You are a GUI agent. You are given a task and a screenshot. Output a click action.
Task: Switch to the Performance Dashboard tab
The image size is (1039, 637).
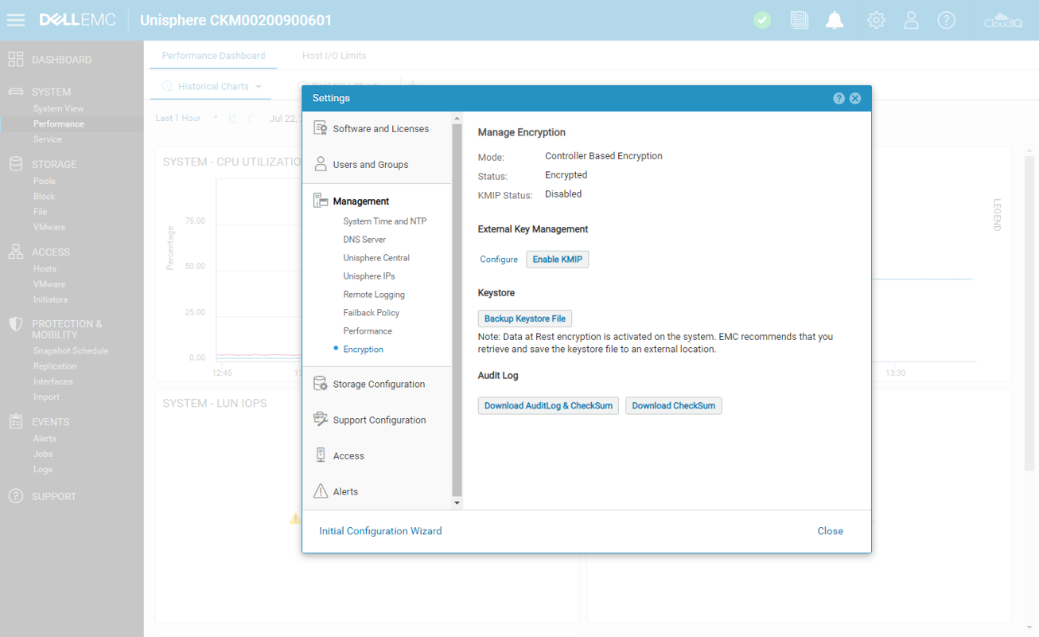tap(213, 56)
